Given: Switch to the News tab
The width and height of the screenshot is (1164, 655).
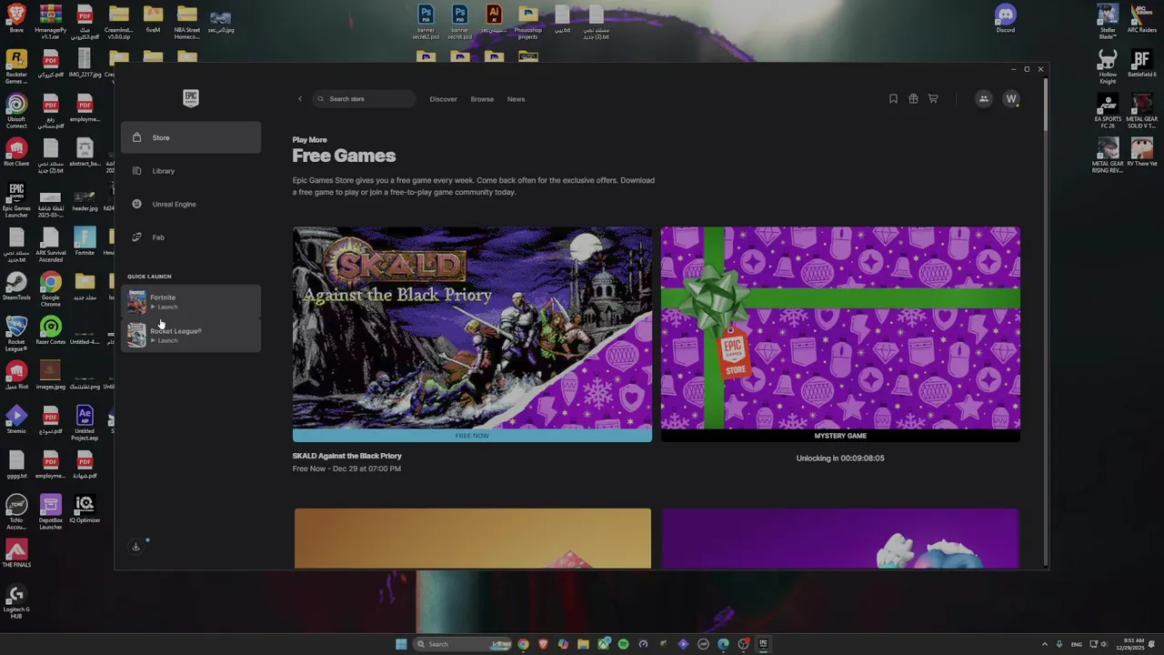Looking at the screenshot, I should (x=516, y=99).
